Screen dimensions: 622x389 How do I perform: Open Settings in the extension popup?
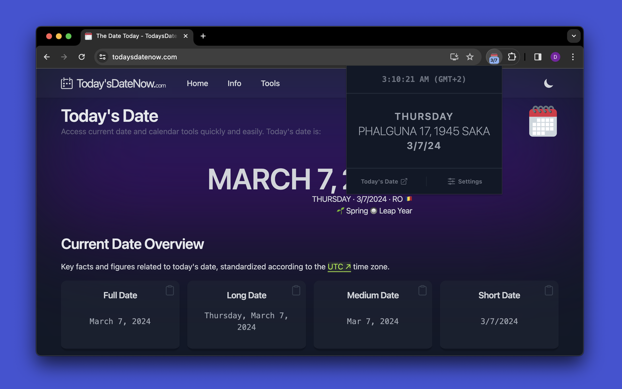465,181
